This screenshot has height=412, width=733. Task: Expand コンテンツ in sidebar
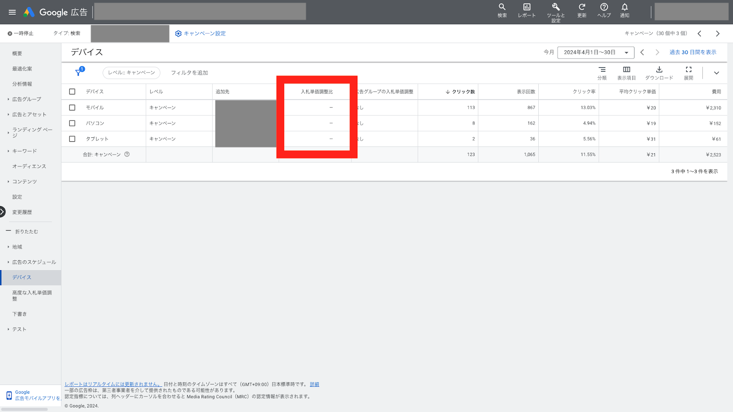[8, 182]
